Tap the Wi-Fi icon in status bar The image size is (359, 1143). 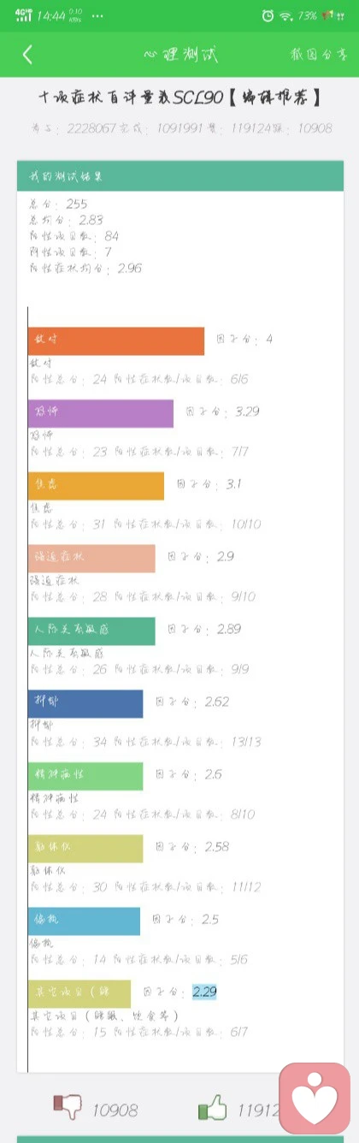click(x=285, y=16)
